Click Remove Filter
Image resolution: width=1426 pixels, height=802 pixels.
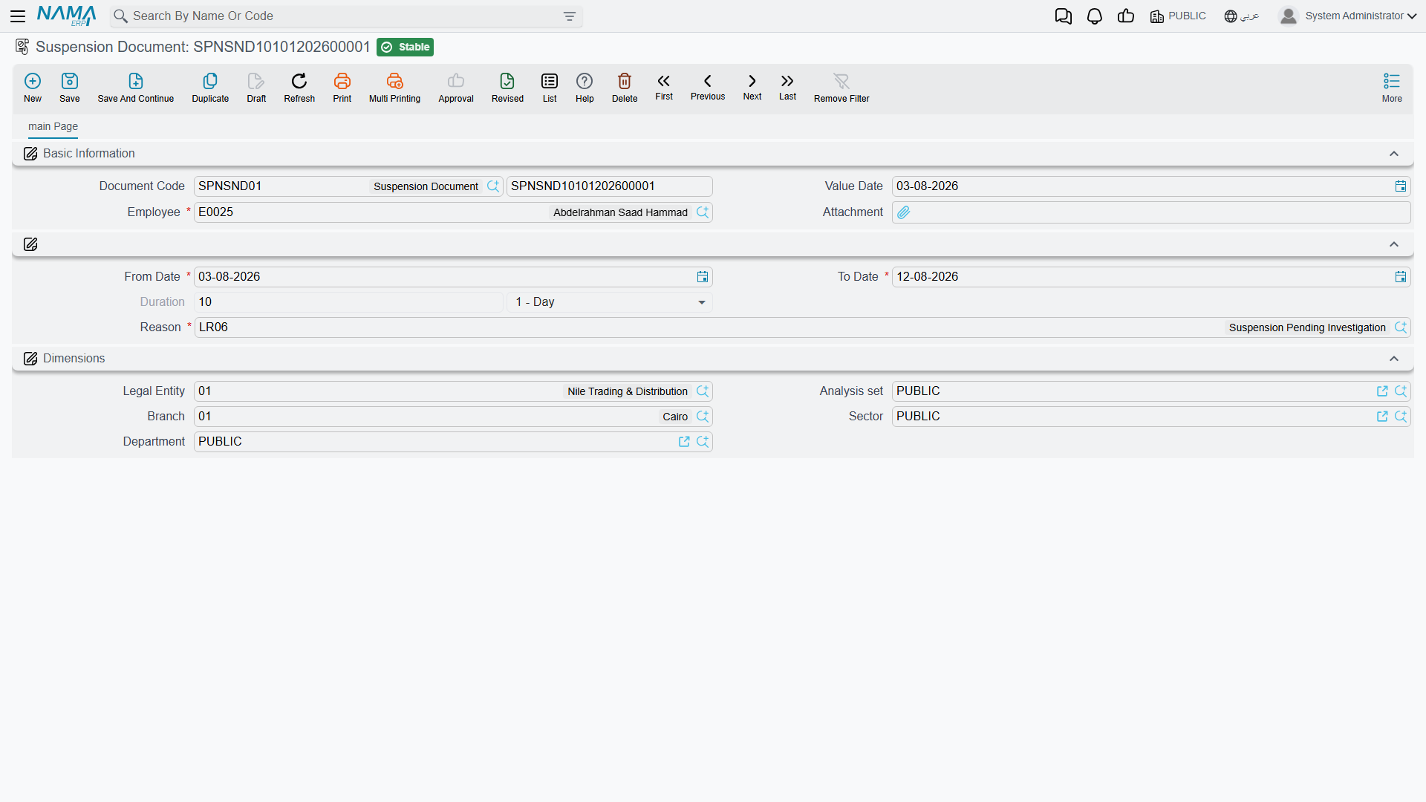(841, 87)
